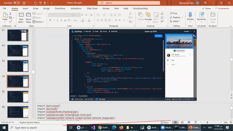The width and height of the screenshot is (233, 131).
Task: Open the Comments pane
Action: tap(222, 8)
